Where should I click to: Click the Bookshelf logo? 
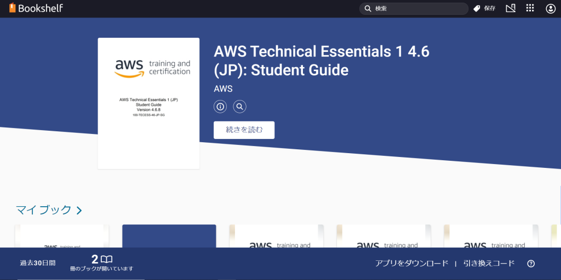click(x=36, y=8)
